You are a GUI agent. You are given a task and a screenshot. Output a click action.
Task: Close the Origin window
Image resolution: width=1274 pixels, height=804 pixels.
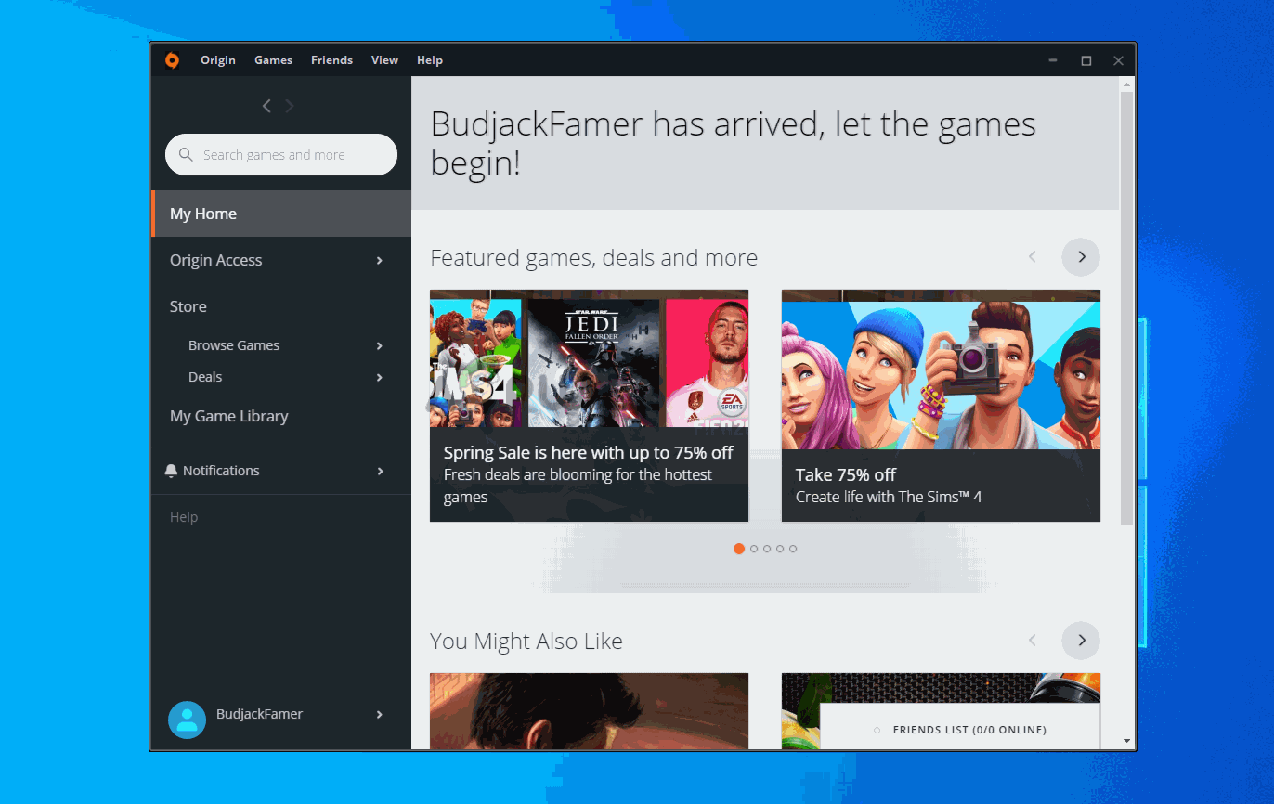click(1118, 60)
